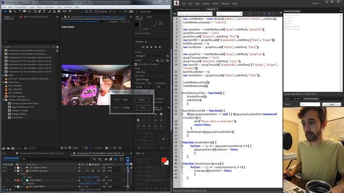Toggle Enable Frame Blending switch in timeline header
The height and width of the screenshot is (193, 344).
111,159
